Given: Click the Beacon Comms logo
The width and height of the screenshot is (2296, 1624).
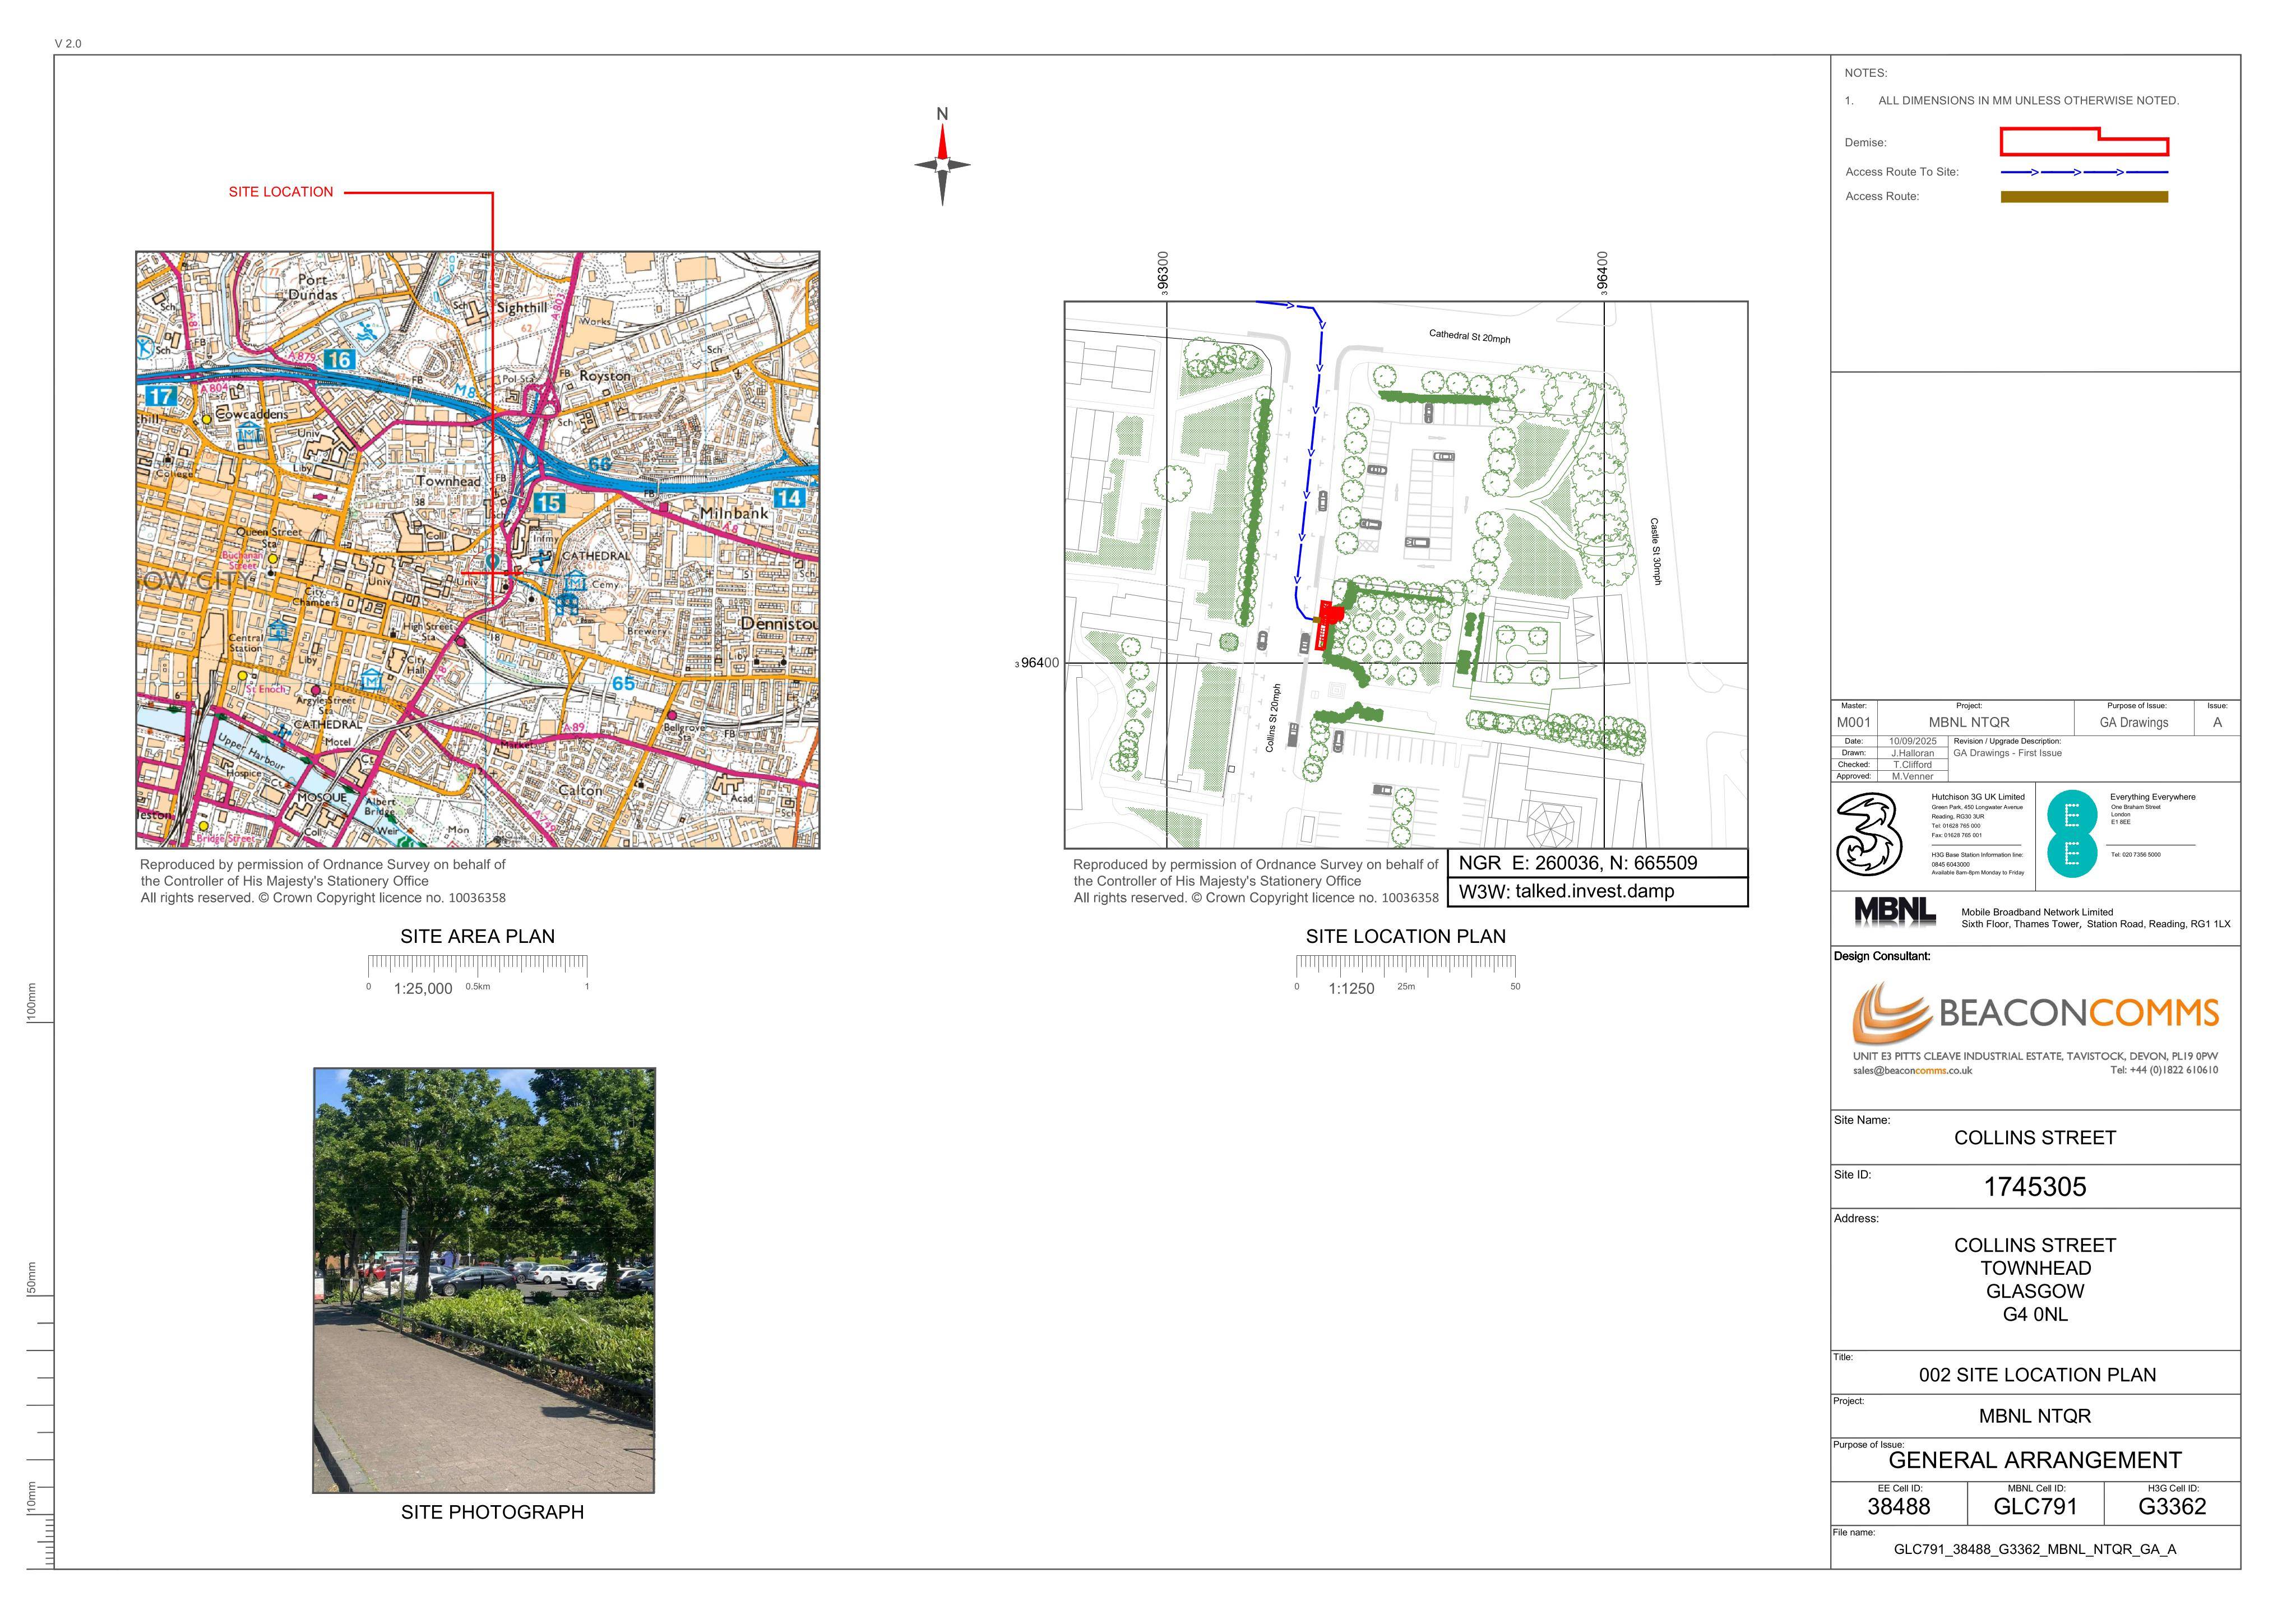Looking at the screenshot, I should (2035, 1013).
